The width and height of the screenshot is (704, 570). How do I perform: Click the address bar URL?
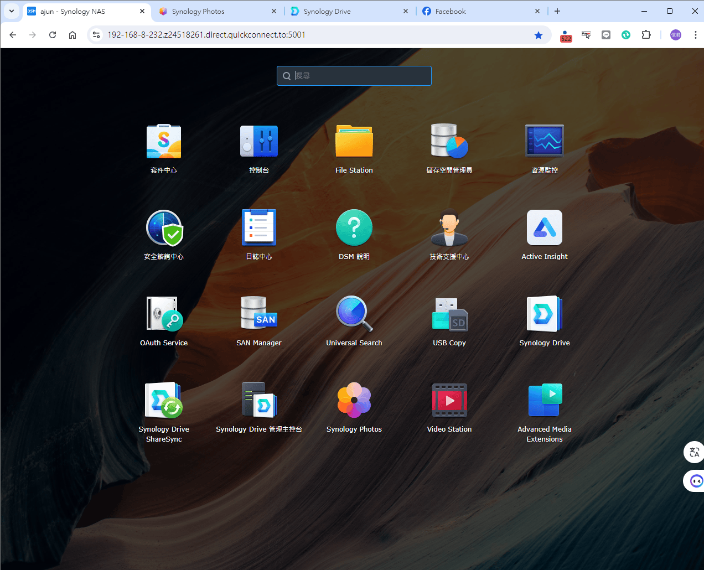[x=206, y=35]
